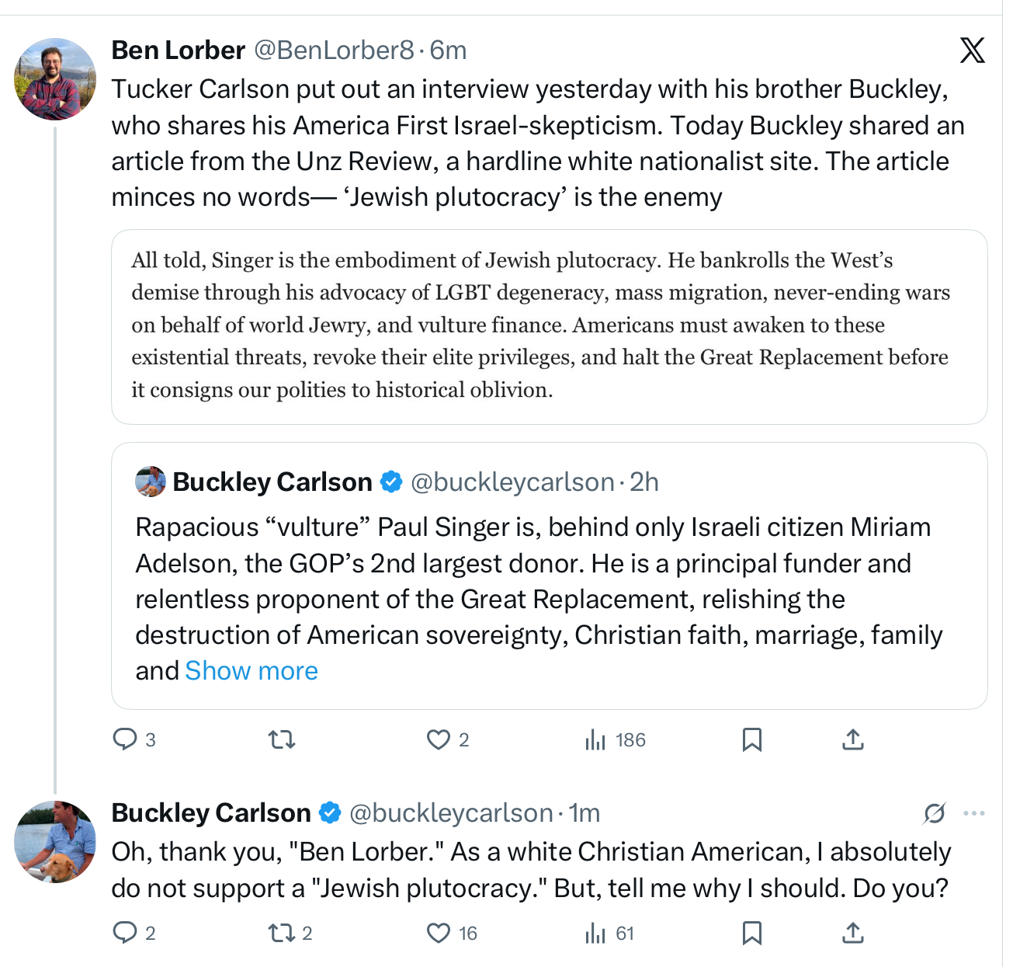This screenshot has height=967, width=1013.
Task: Open the Unz Review article excerpt image
Action: [x=549, y=326]
